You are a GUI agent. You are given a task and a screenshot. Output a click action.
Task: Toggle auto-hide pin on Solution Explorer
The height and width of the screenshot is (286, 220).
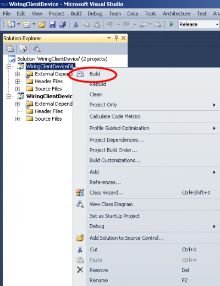coord(116,38)
